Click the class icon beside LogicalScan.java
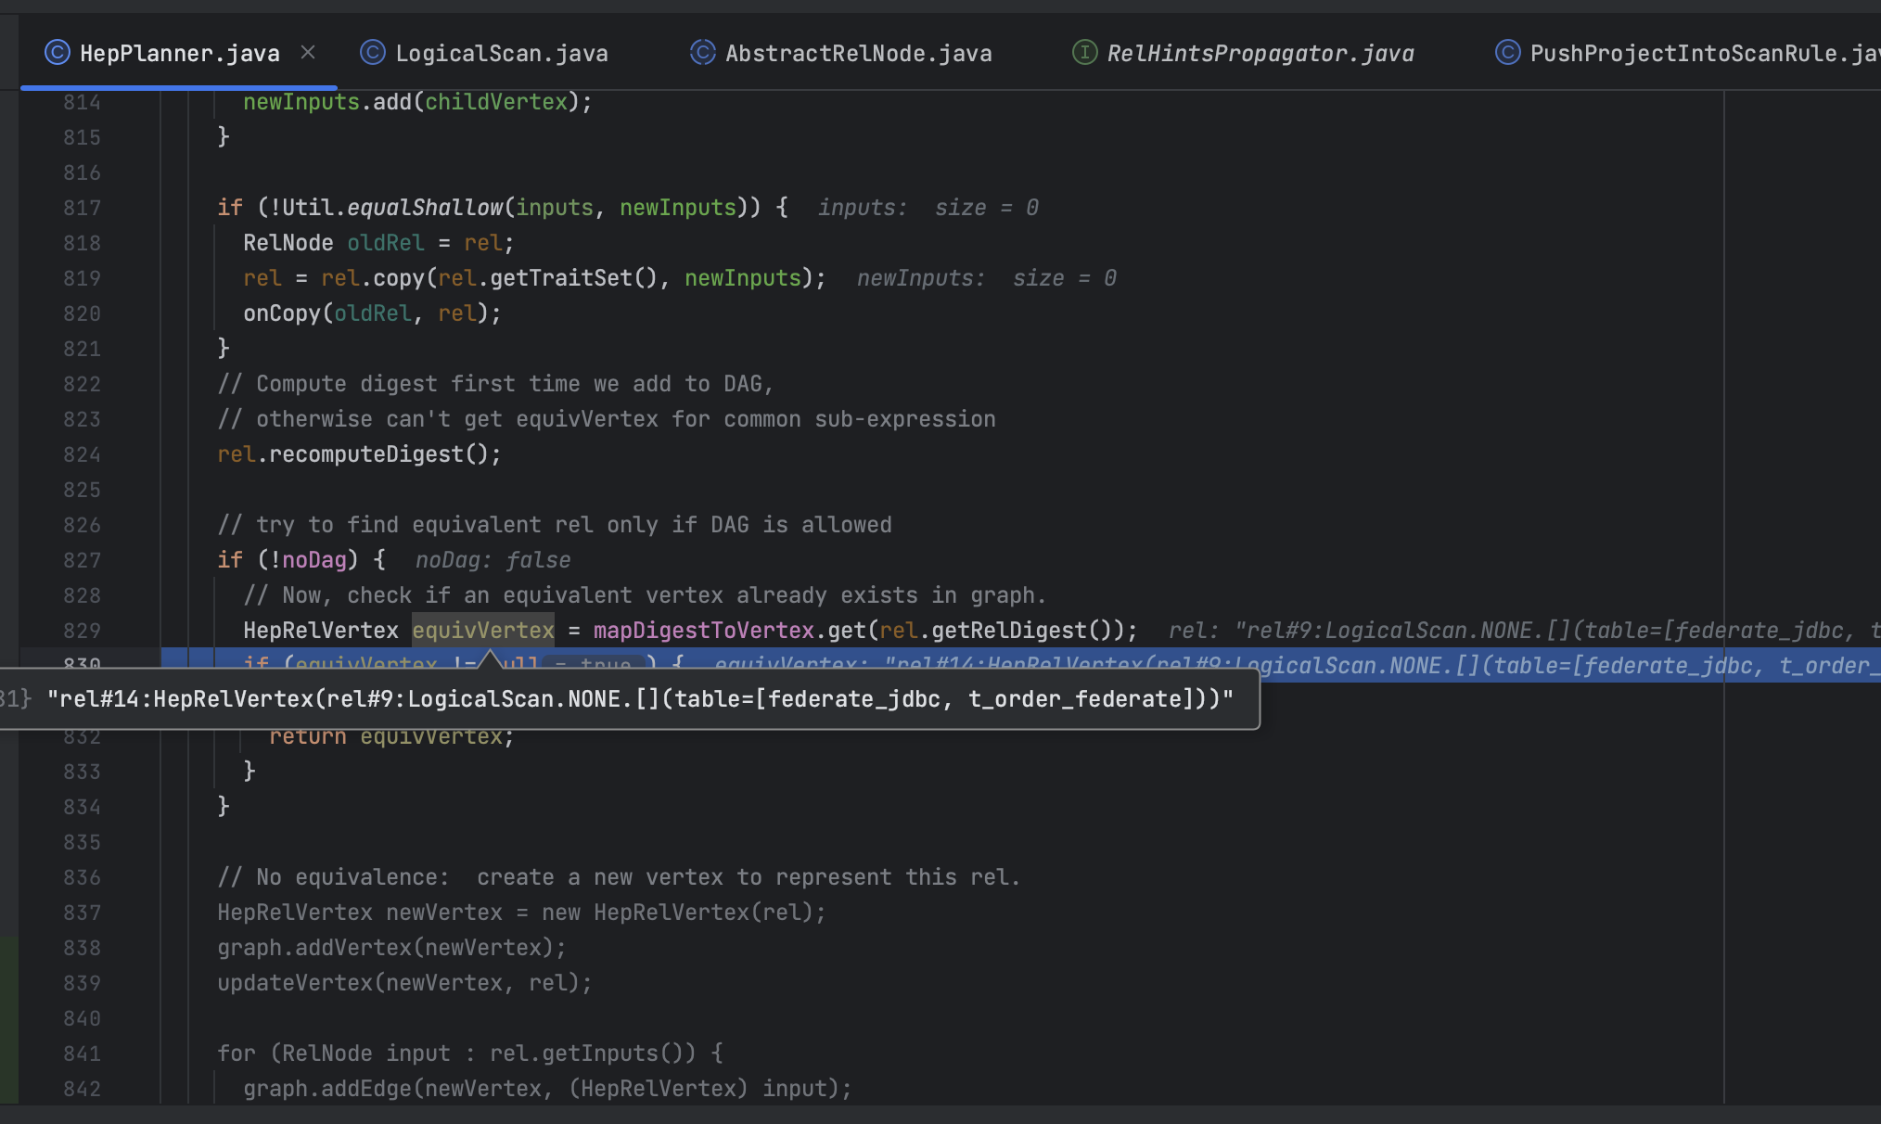 point(372,53)
